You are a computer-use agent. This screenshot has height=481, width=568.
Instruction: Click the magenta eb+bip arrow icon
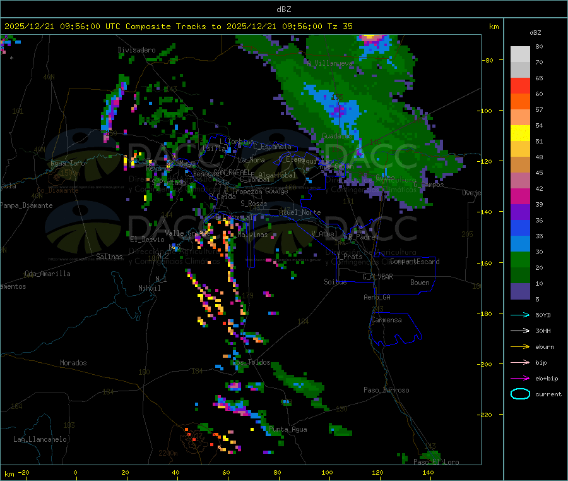tap(520, 379)
